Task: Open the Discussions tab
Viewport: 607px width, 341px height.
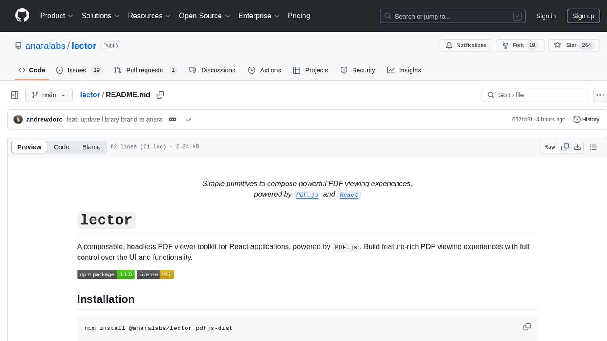Action: pyautogui.click(x=212, y=70)
